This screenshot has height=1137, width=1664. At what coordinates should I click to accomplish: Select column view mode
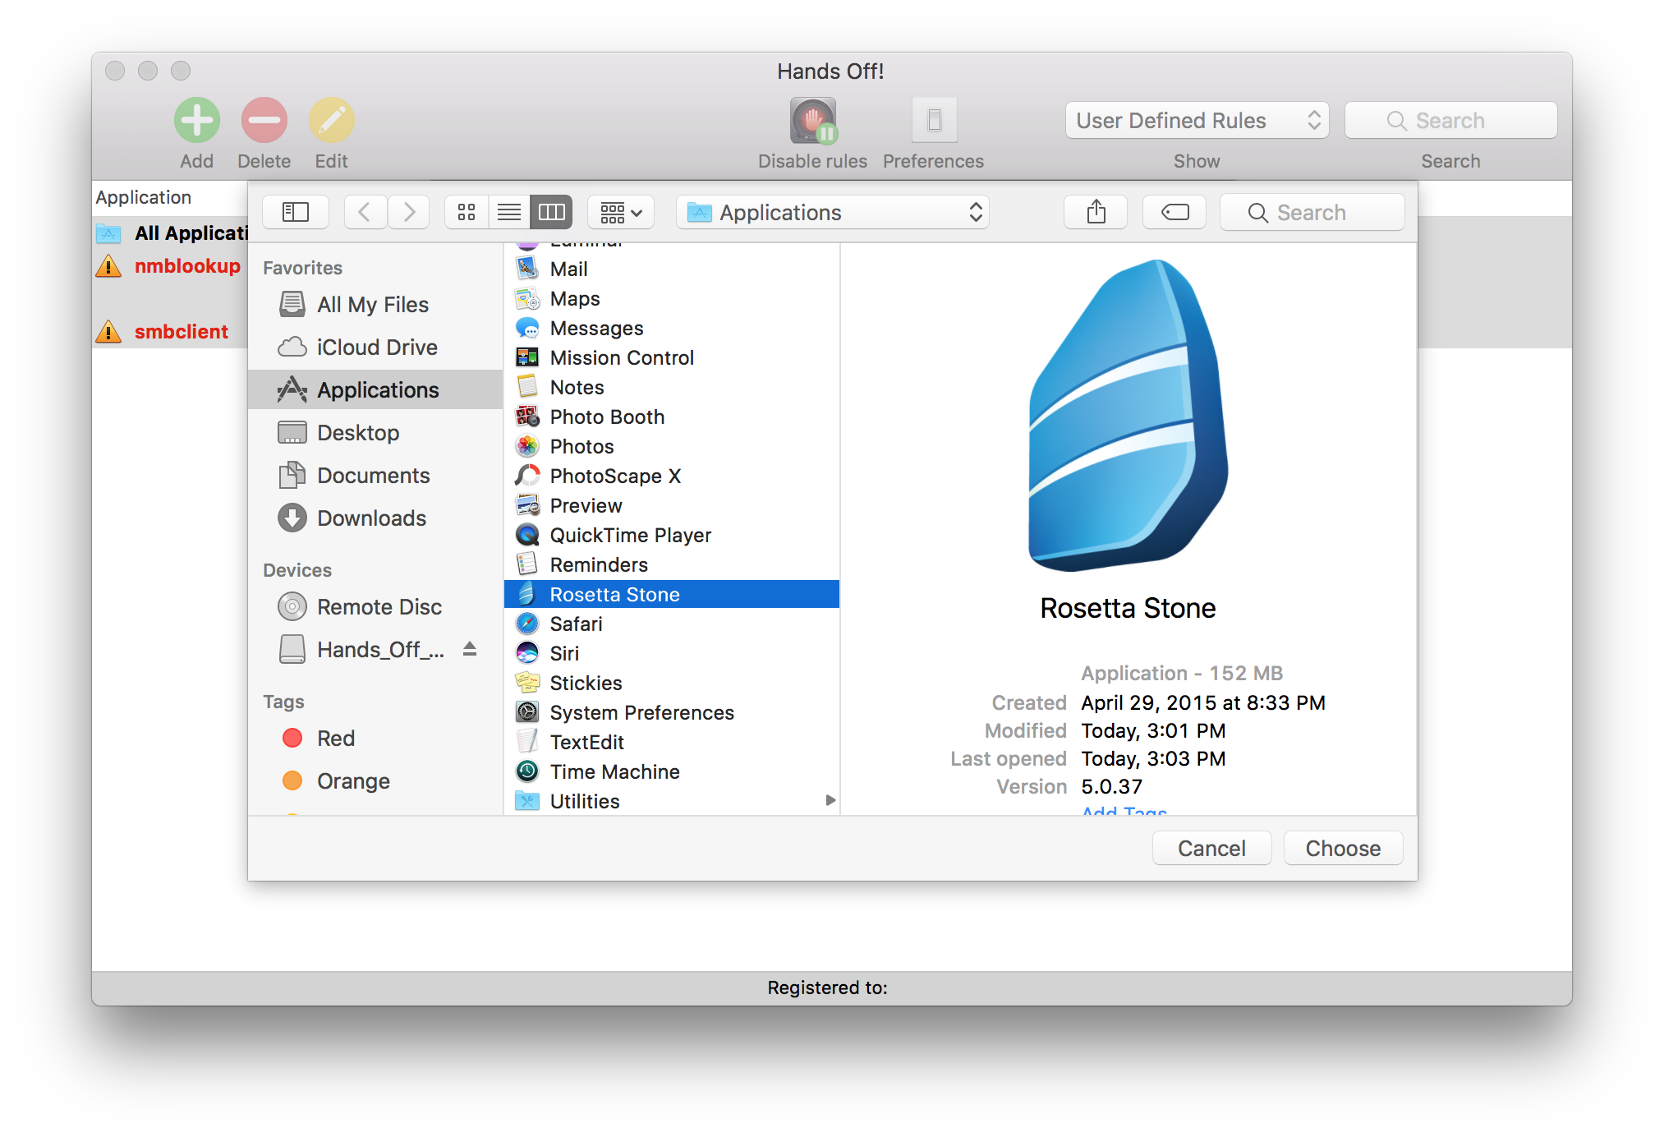click(x=551, y=213)
